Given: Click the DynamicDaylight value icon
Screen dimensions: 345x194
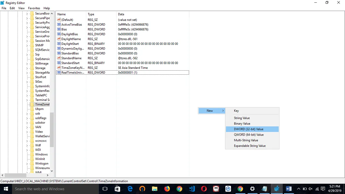Looking at the screenshot, I should (59, 48).
